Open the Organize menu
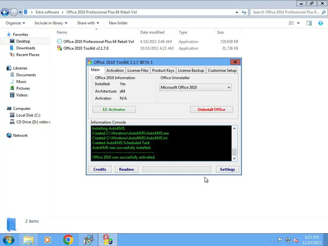Screen dimensions: 328x246 tap(15, 23)
